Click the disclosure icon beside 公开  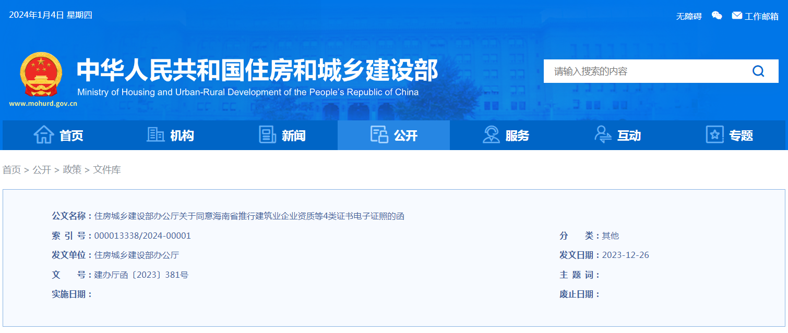379,134
